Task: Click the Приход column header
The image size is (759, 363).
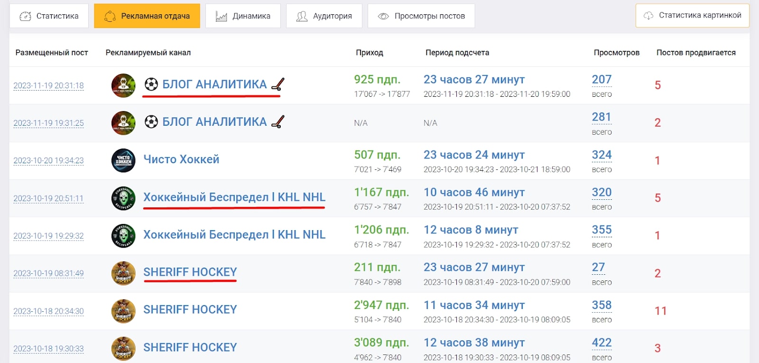Action: pos(370,53)
